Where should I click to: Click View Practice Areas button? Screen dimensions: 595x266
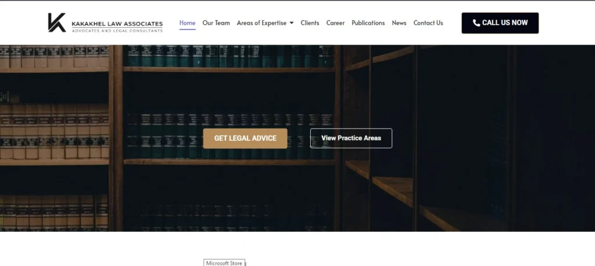point(351,138)
